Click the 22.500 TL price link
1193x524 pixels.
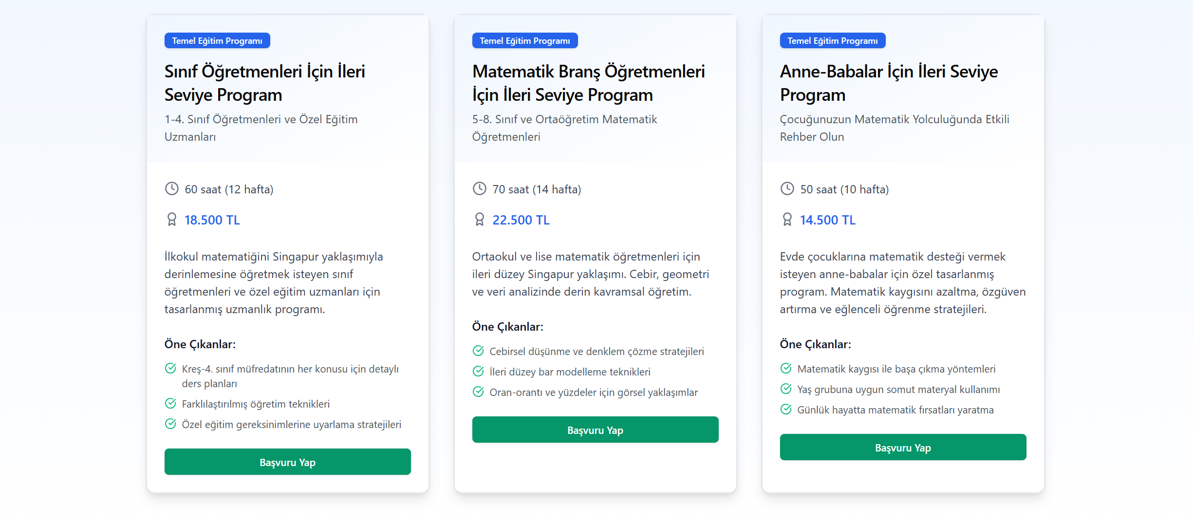point(520,220)
